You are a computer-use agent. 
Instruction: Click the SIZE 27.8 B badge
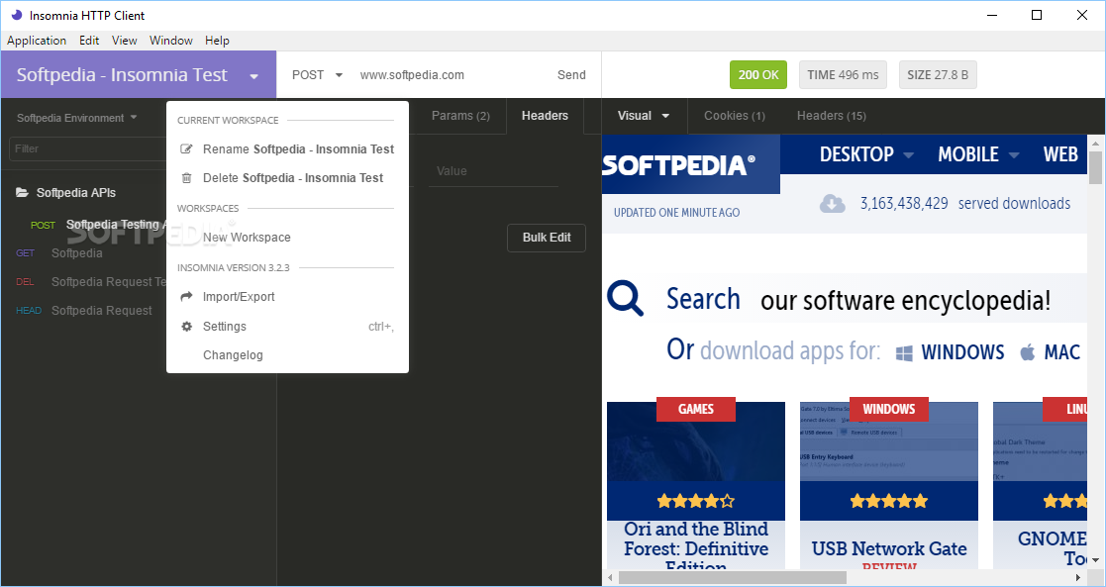(x=938, y=75)
